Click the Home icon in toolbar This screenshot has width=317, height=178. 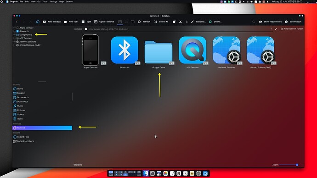(x=38, y=22)
